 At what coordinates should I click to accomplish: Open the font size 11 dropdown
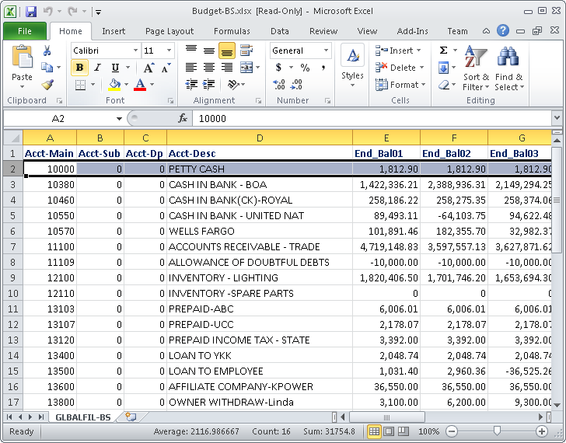pos(169,51)
